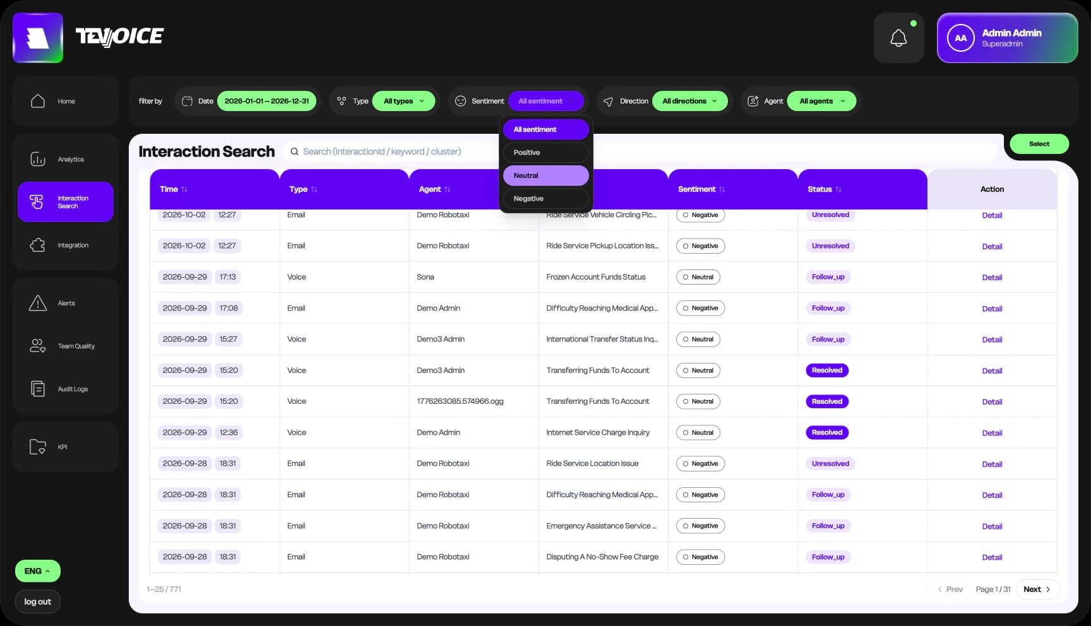This screenshot has height=626, width=1091.
Task: Open Detail for Internet Service Charge Inquiry
Action: [992, 433]
